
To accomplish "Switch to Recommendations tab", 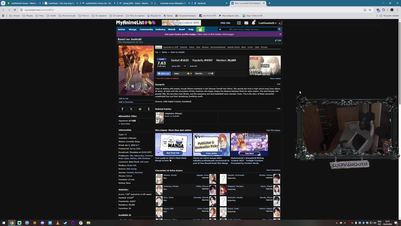I will click(x=218, y=47).
